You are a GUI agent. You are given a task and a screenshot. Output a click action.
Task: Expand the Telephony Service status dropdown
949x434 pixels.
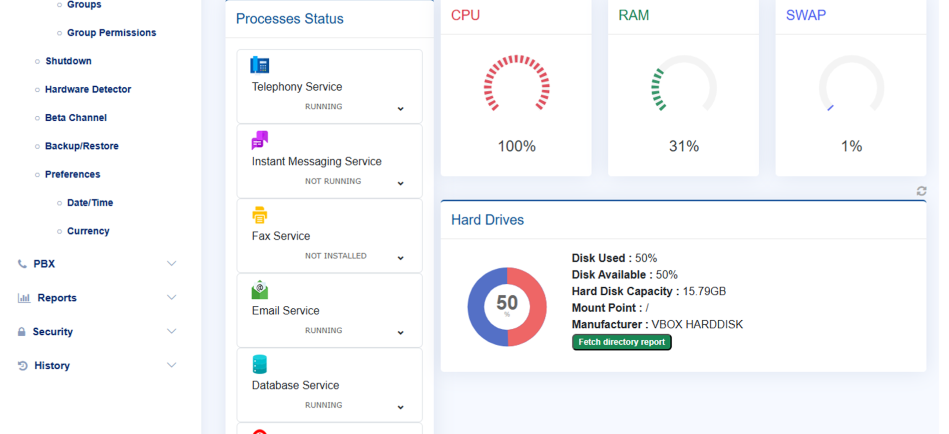tap(401, 109)
